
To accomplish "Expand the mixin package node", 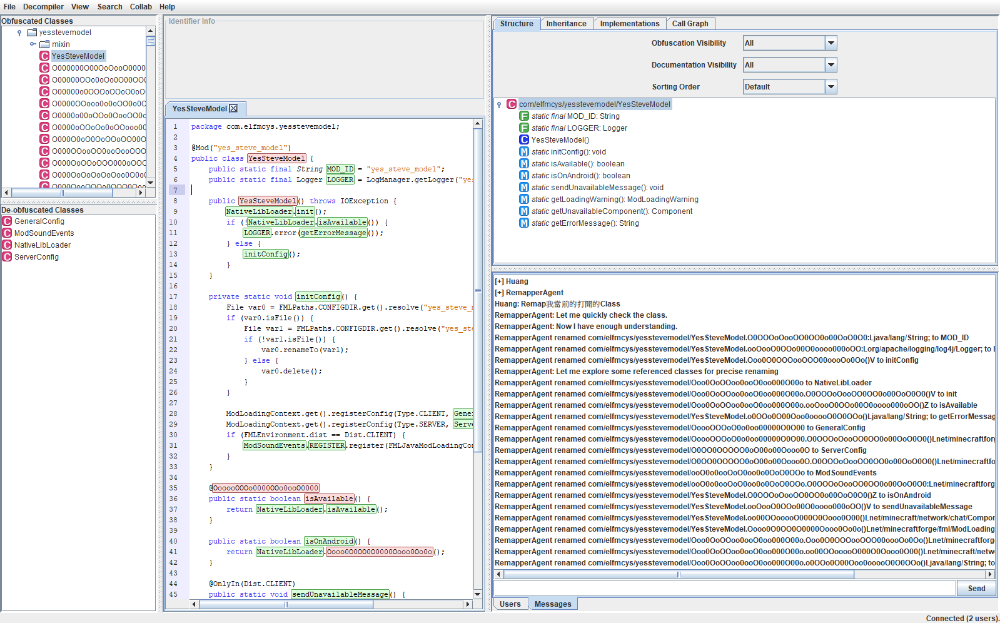I will [x=33, y=44].
